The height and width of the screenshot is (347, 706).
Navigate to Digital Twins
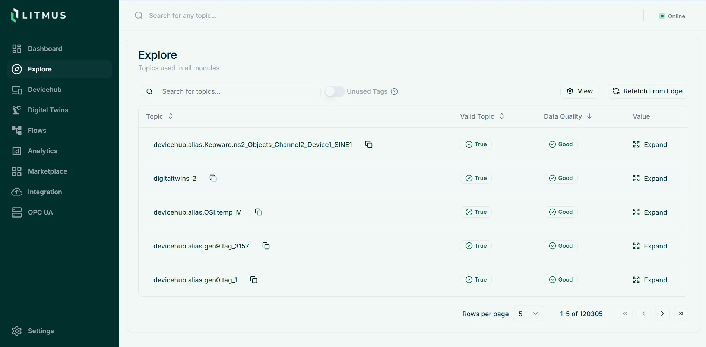click(60, 110)
